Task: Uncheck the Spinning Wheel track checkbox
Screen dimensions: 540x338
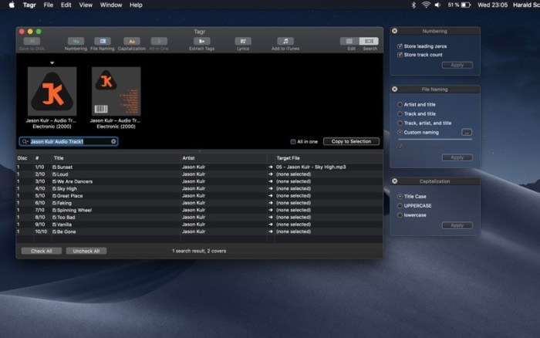Action: tap(55, 210)
